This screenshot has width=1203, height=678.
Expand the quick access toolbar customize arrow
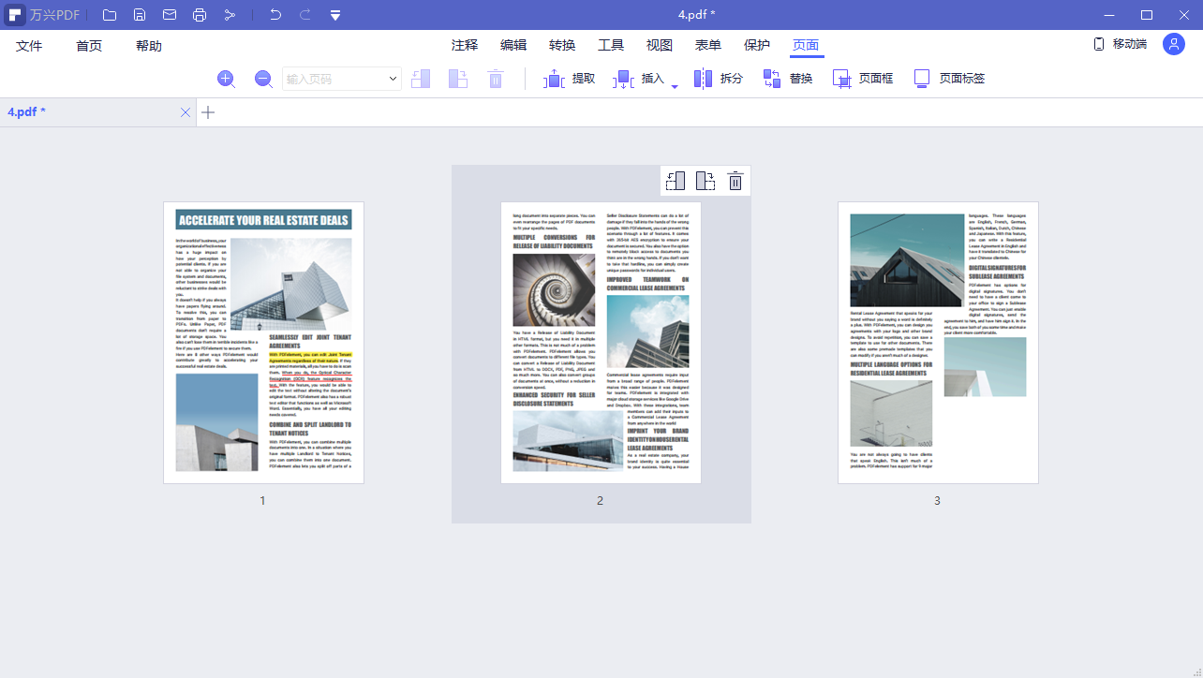click(335, 15)
